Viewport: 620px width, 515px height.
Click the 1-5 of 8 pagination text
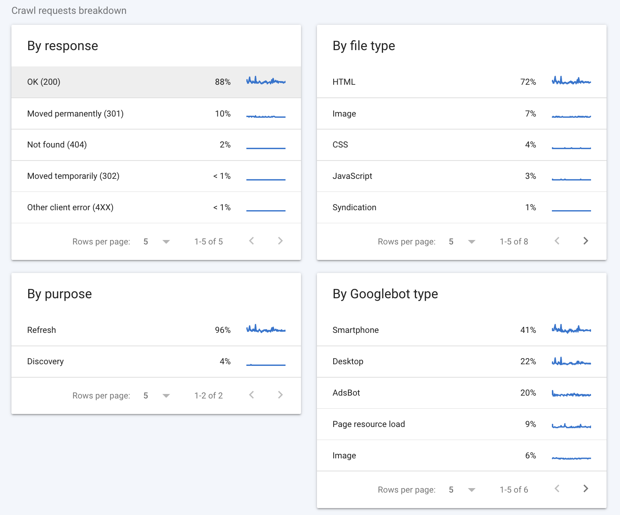coord(514,242)
